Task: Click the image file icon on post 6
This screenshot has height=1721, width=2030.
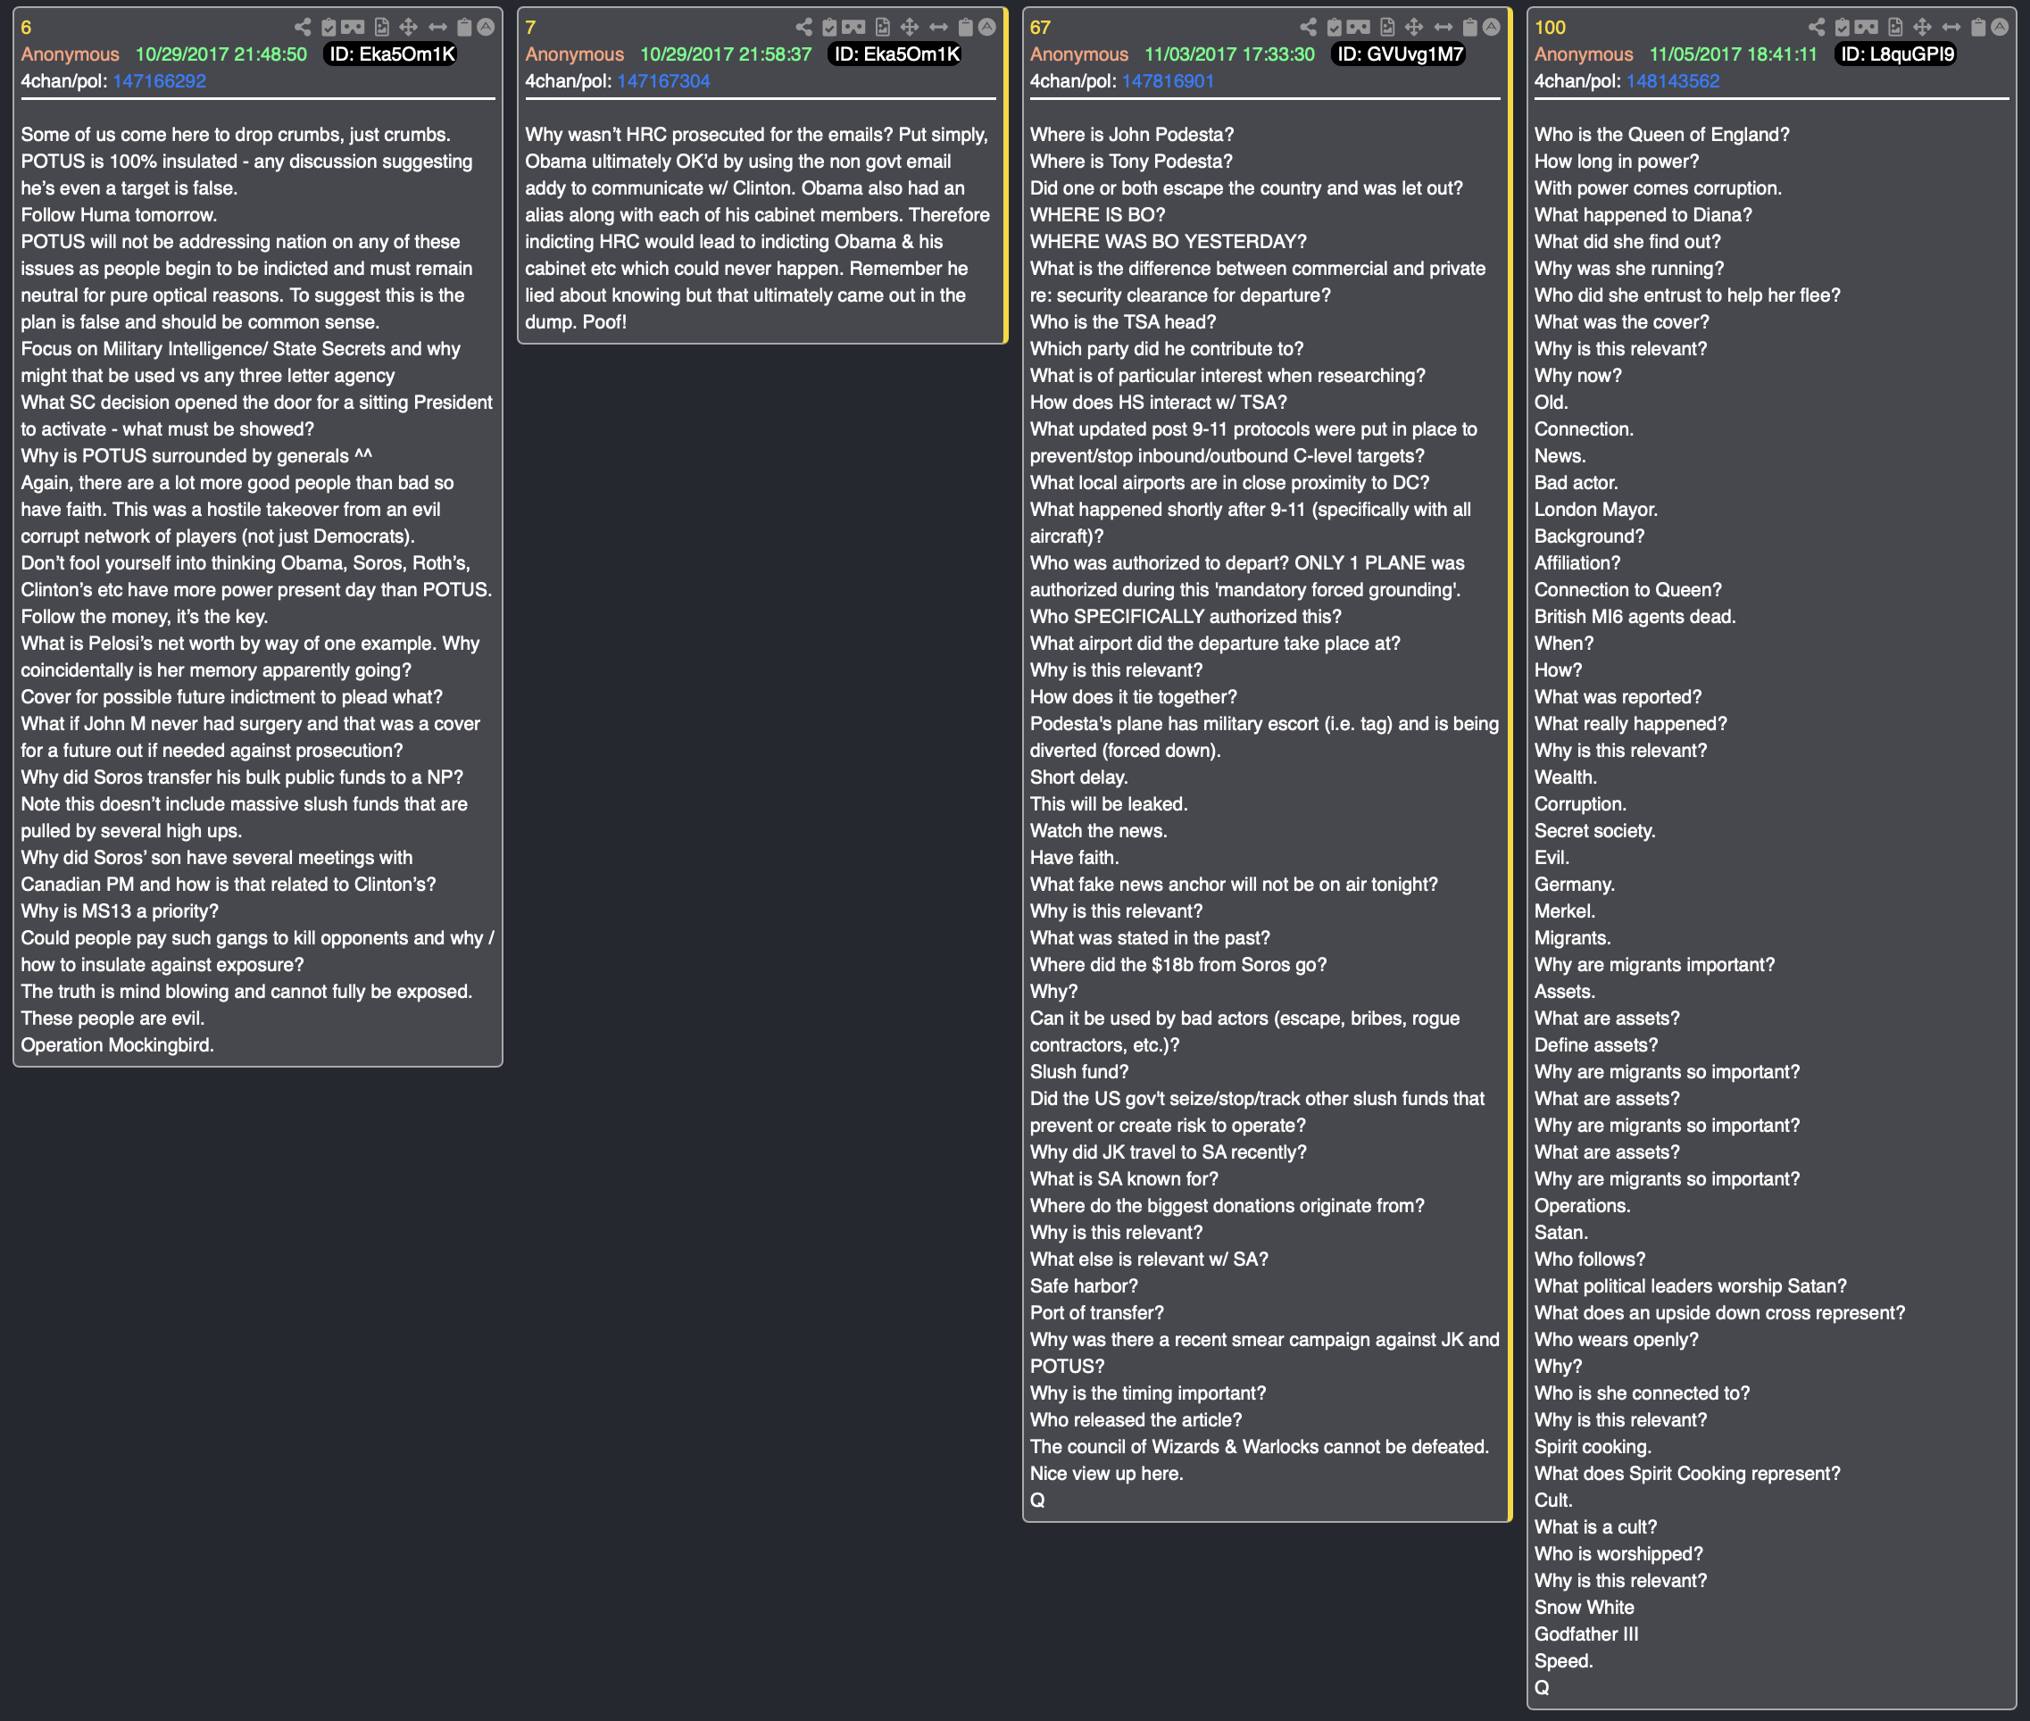Action: [x=381, y=27]
